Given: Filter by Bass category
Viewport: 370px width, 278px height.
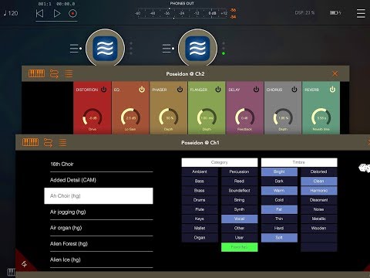Looking at the screenshot, I should (200, 181).
